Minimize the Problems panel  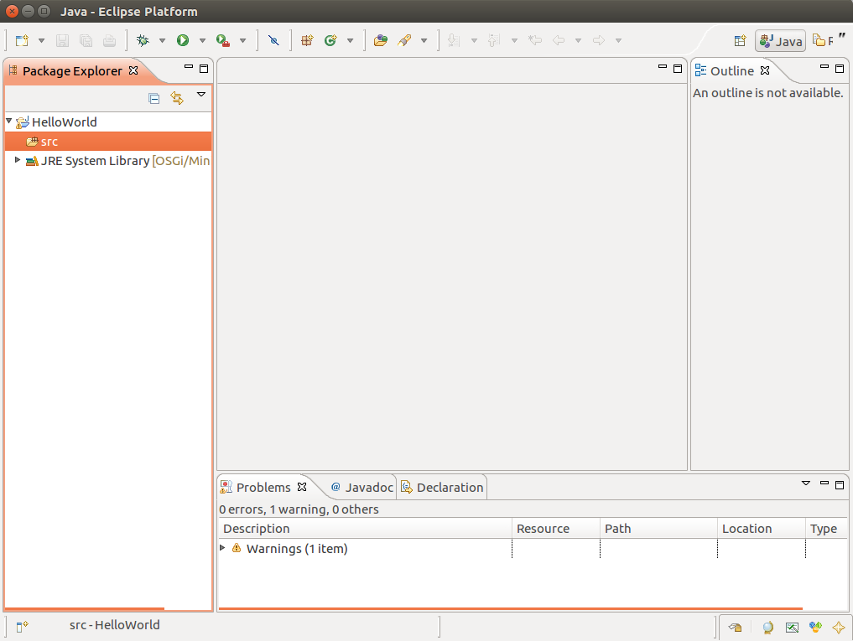pyautogui.click(x=824, y=483)
